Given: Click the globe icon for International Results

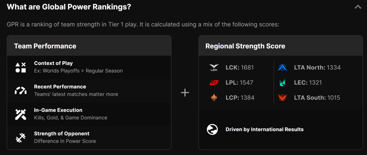Looking at the screenshot, I should 212,129.
